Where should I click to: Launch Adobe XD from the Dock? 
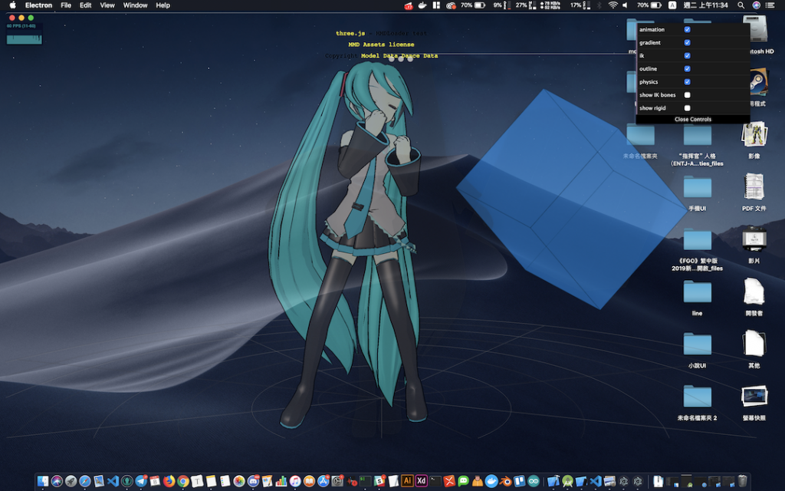422,481
